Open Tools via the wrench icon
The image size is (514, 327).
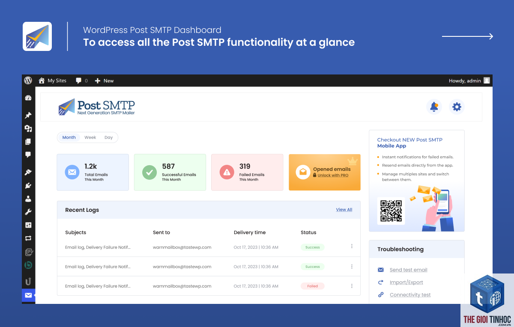point(28,212)
